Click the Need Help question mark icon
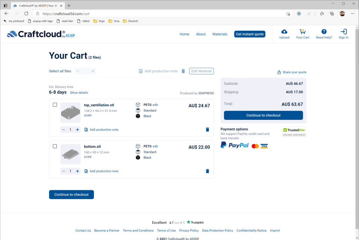Screen dimensions: 359x240 point(323,31)
